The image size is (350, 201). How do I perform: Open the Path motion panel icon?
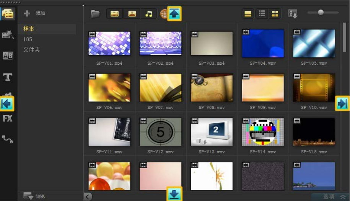coord(8,139)
